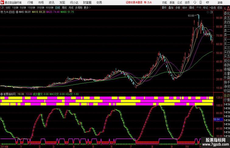This screenshot has width=230, height=148.
Task: Switch to 5分钟 chart period
Action: click(x=23, y=8)
